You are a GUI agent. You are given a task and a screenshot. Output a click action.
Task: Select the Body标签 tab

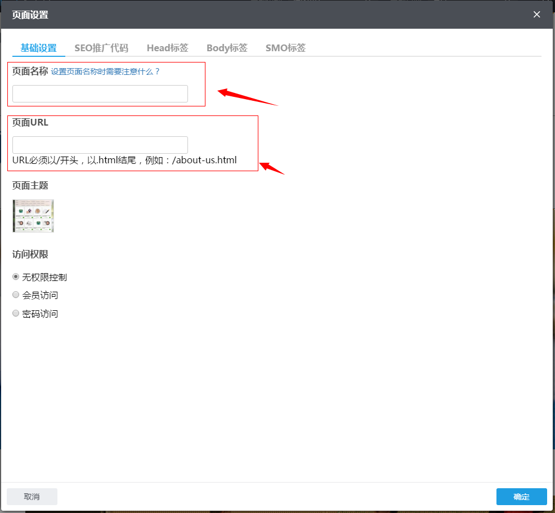click(227, 48)
